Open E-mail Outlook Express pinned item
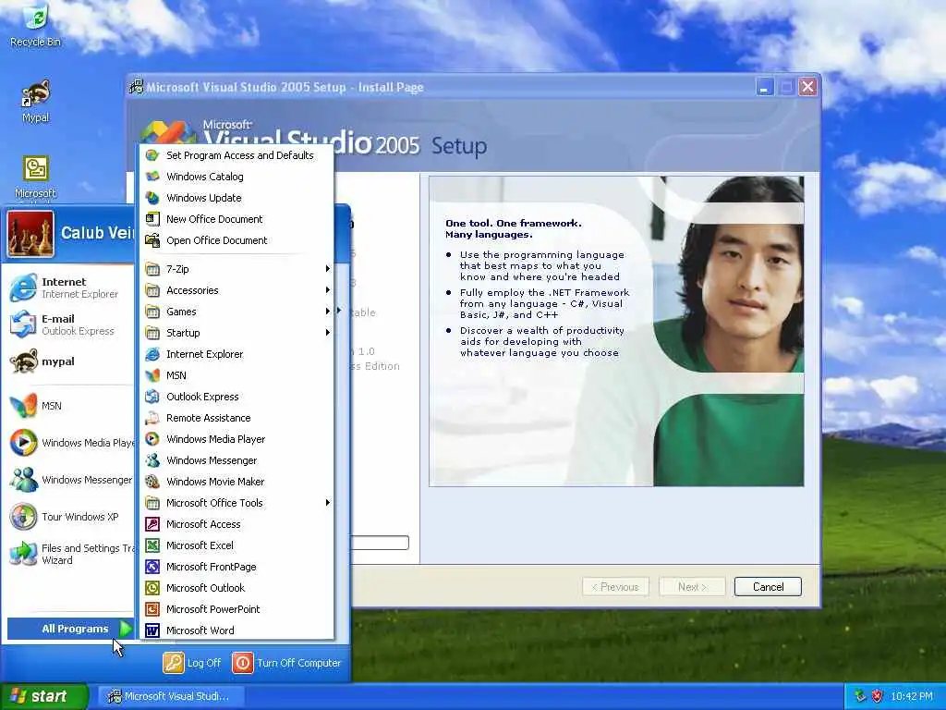 68,324
